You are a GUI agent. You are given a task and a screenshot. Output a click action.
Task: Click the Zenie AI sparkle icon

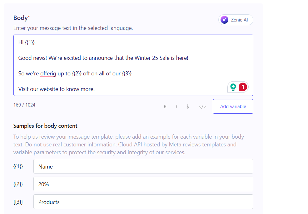point(224,20)
